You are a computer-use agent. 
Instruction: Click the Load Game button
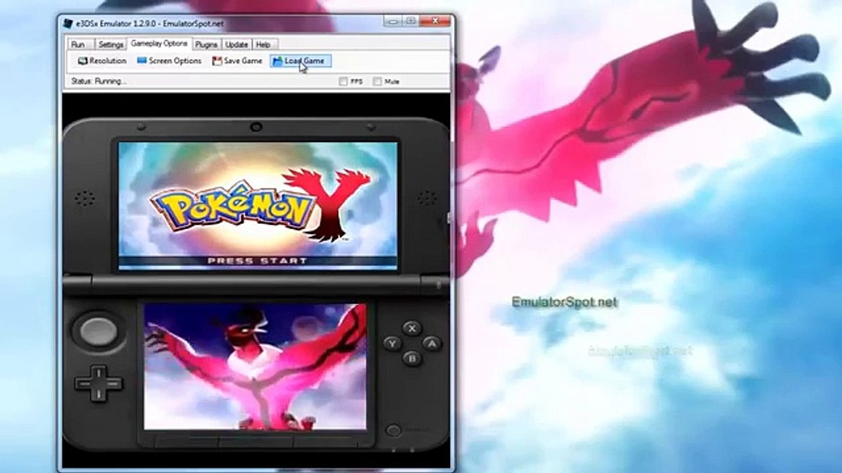click(301, 60)
